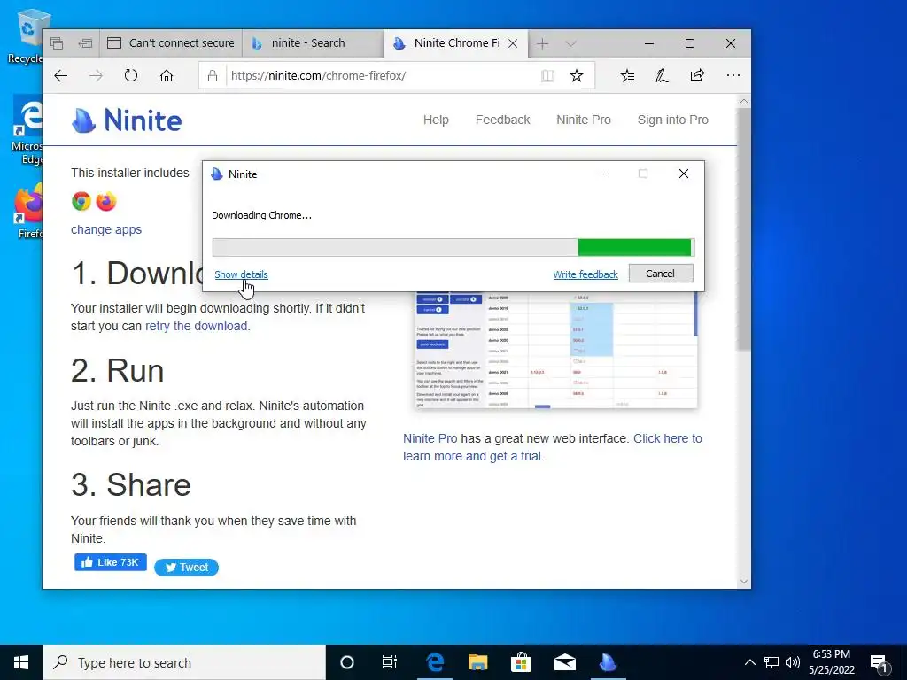
Task: Open the Help page link
Action: [436, 120]
